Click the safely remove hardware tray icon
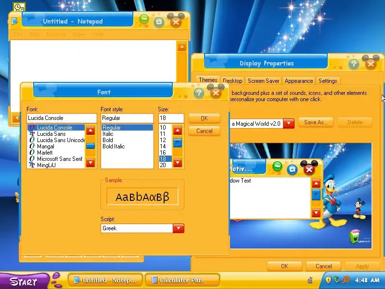 coord(337,280)
